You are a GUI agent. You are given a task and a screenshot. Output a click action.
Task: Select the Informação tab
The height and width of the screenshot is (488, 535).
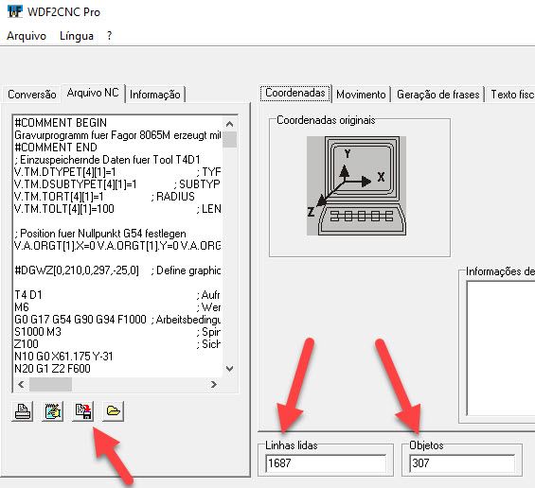pos(155,95)
